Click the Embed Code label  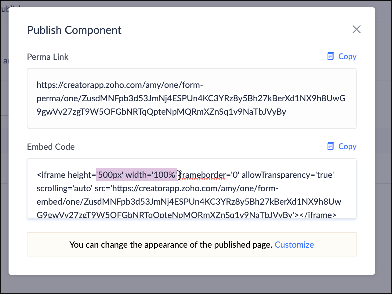click(x=51, y=147)
